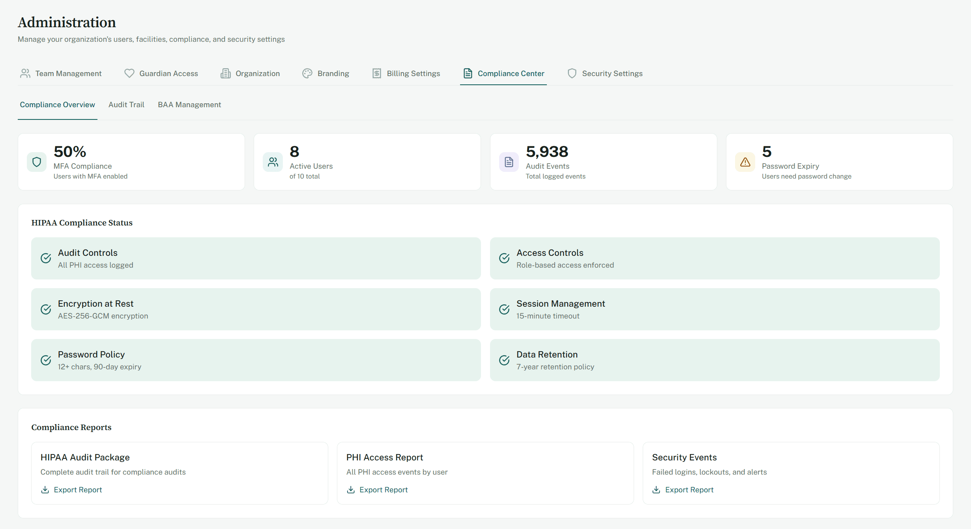The height and width of the screenshot is (529, 971).
Task: Export the PHI Access Report
Action: 377,490
